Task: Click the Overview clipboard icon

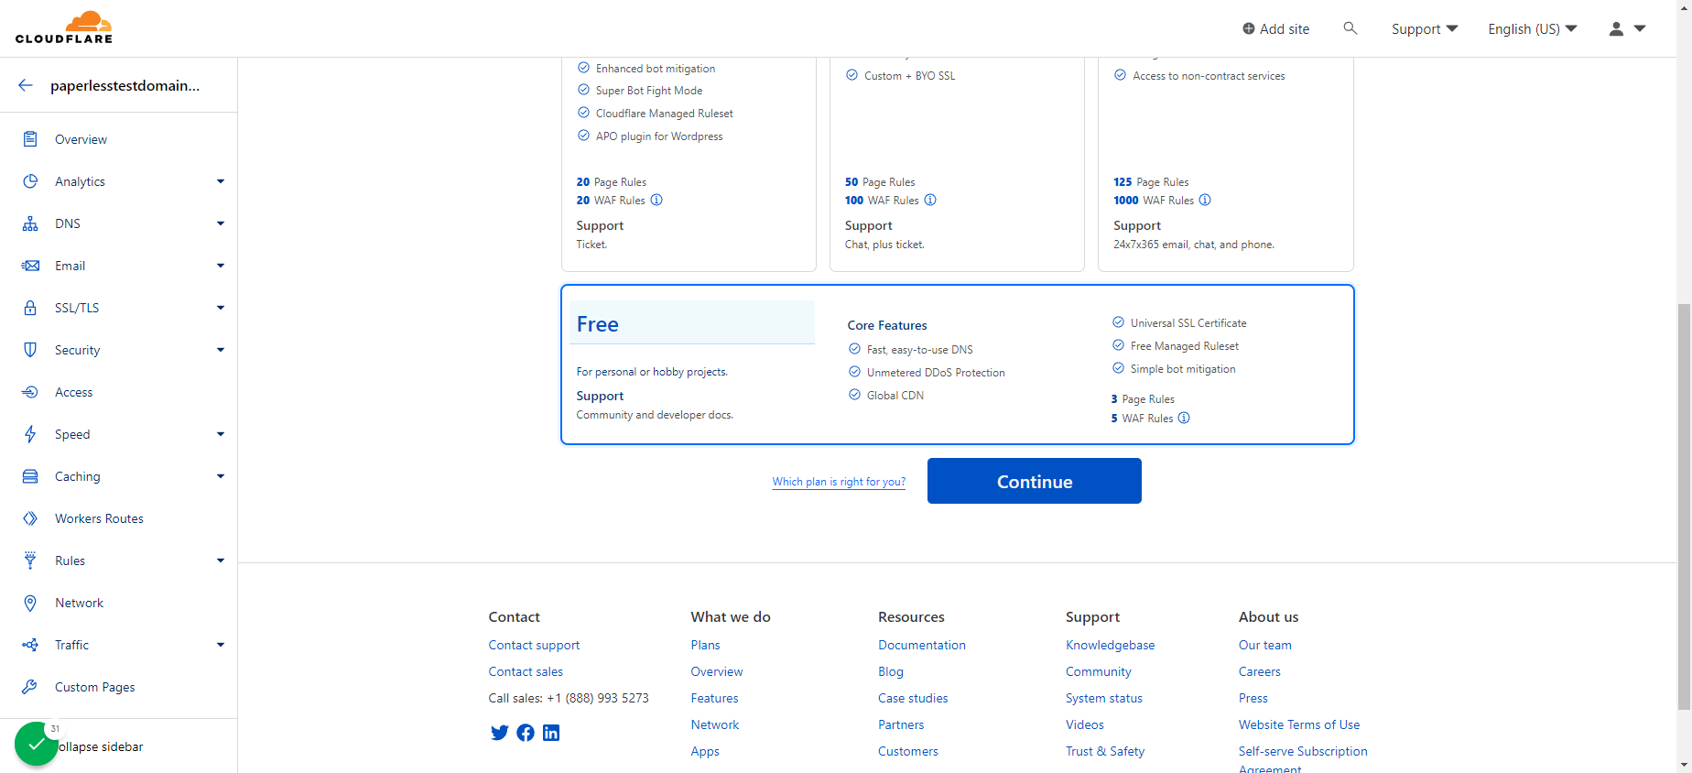Action: click(x=30, y=139)
